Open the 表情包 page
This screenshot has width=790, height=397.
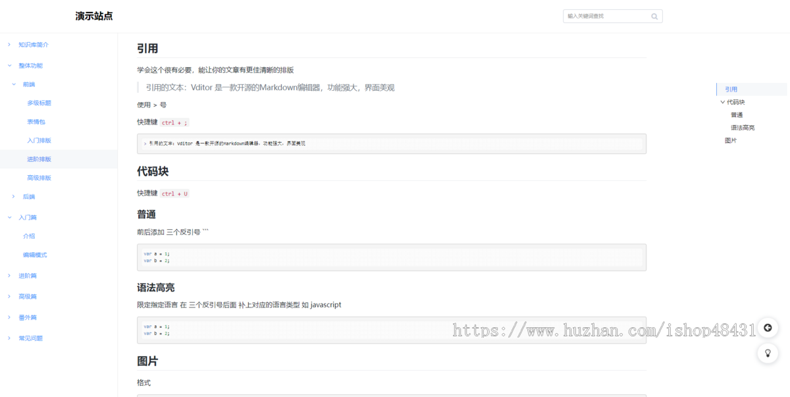tap(36, 122)
